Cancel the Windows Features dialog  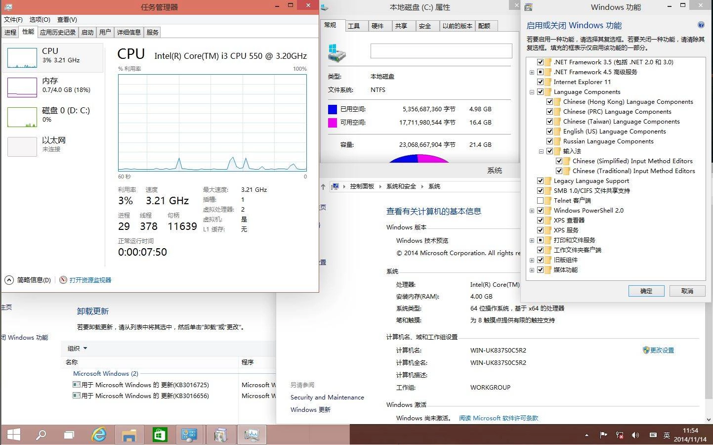(687, 291)
